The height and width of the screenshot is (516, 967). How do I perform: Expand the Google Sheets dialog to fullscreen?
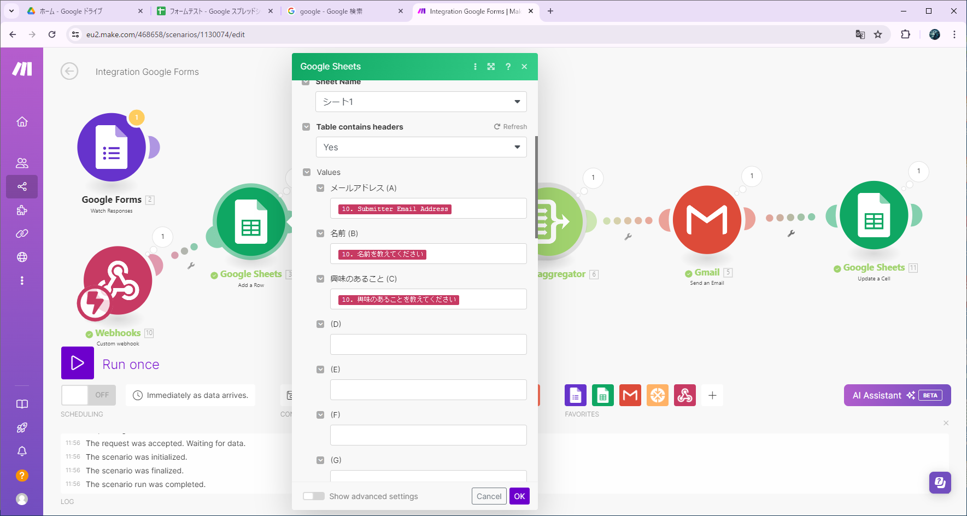(491, 67)
